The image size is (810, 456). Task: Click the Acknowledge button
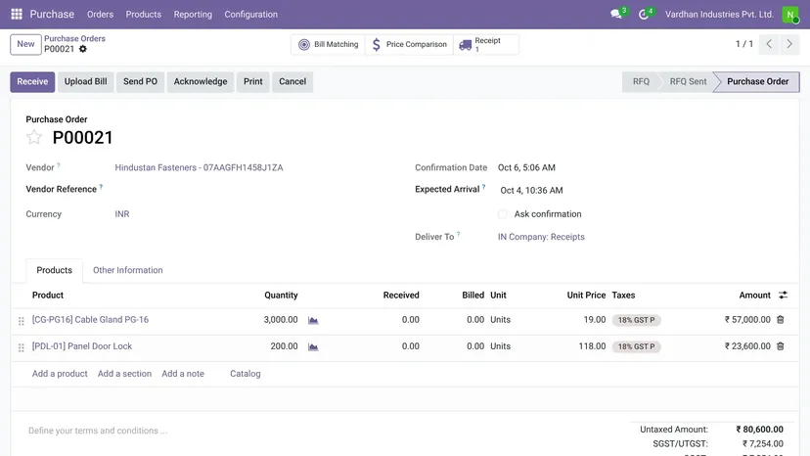point(201,81)
